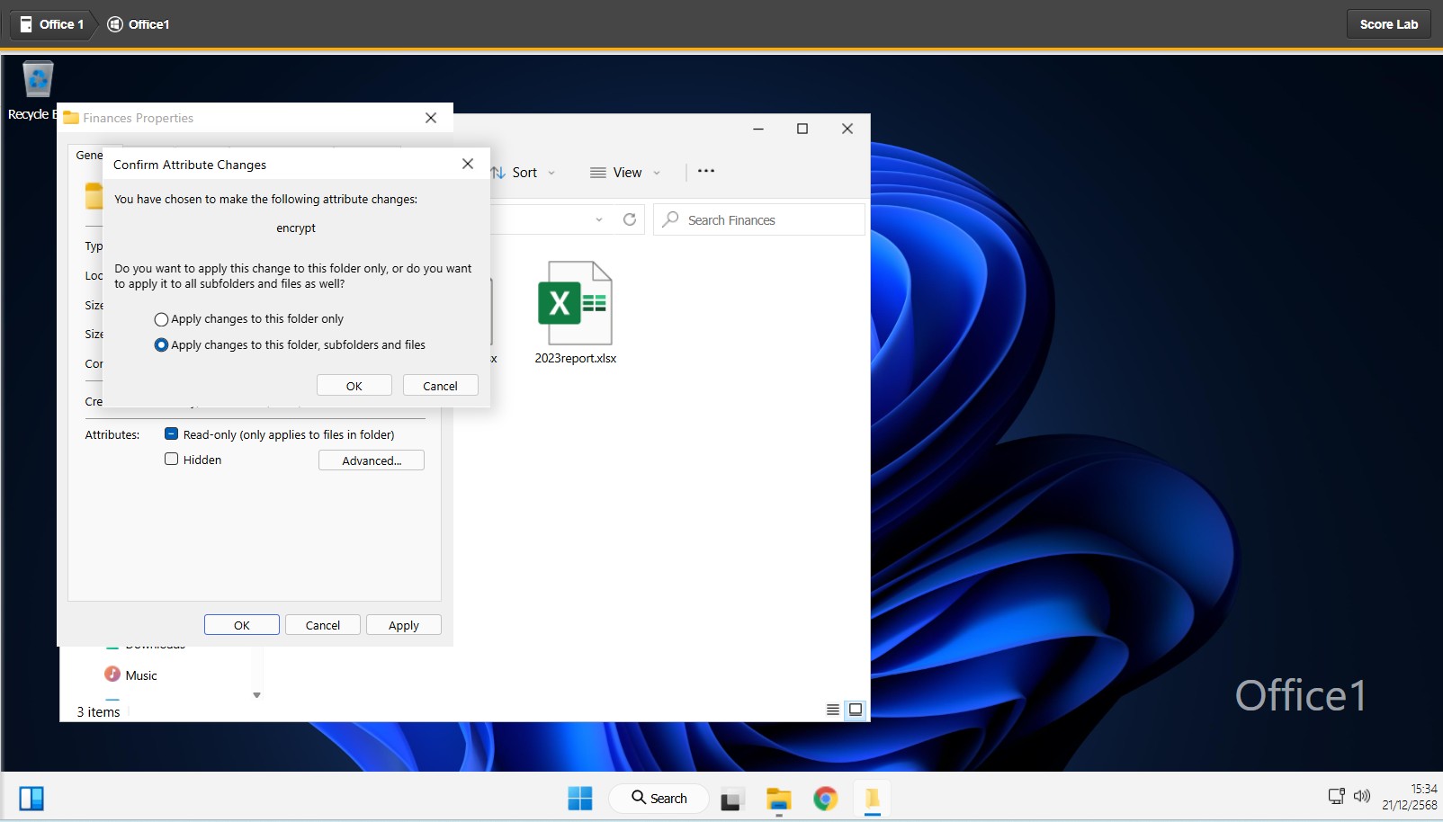Click the refresh icon beside address bar
Image resolution: width=1443 pixels, height=822 pixels.
[x=630, y=219]
